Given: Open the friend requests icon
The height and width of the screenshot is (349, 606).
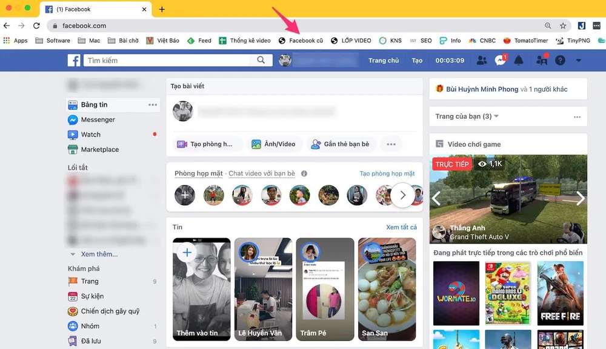Looking at the screenshot, I should pos(481,60).
